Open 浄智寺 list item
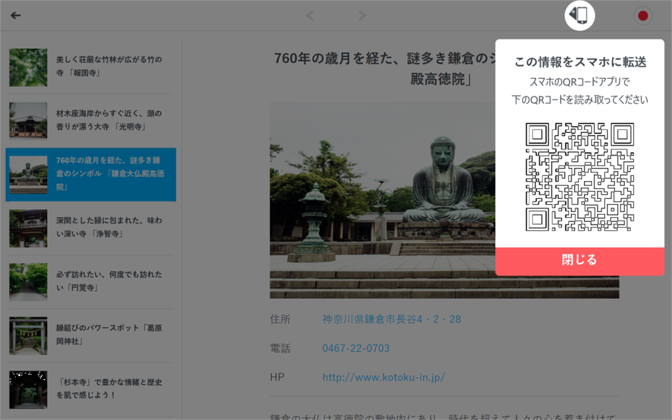 (x=91, y=228)
